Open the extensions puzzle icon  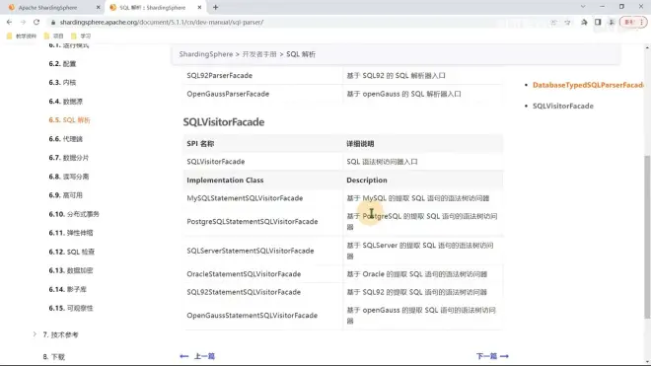click(584, 22)
